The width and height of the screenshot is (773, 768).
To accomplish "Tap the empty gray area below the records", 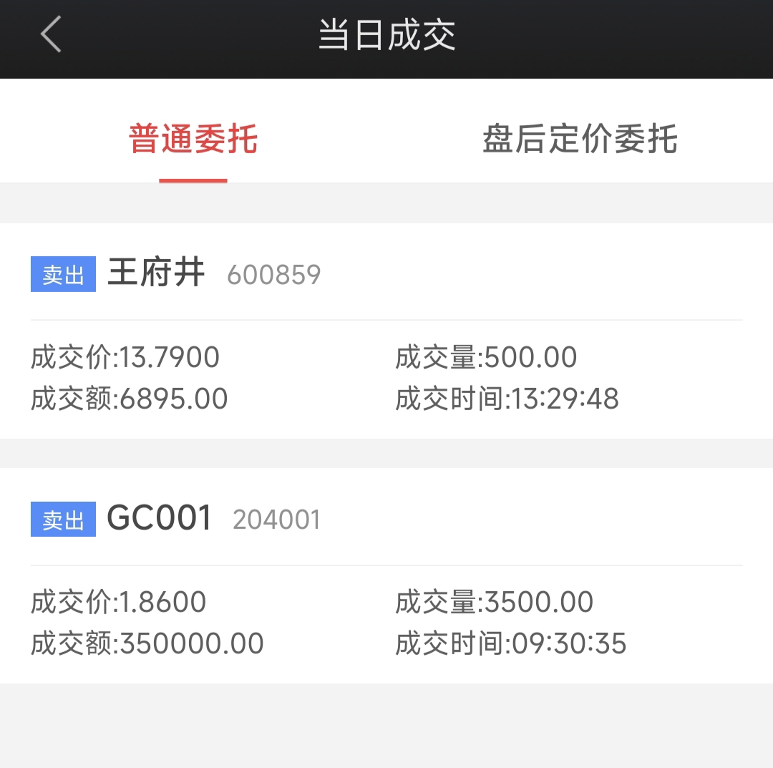I will pyautogui.click(x=386, y=726).
